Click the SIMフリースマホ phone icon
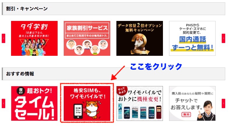Screen dimensions: 229x127 click(78, 111)
